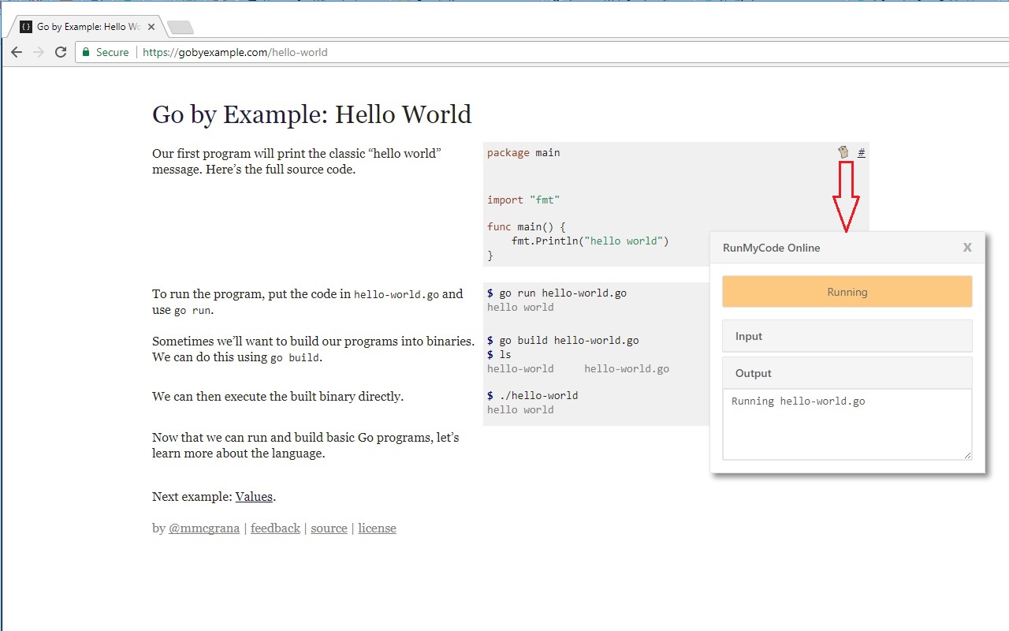Screen dimensions: 1009x631
Task: Open the @mmcgrana author link
Action: click(x=204, y=528)
